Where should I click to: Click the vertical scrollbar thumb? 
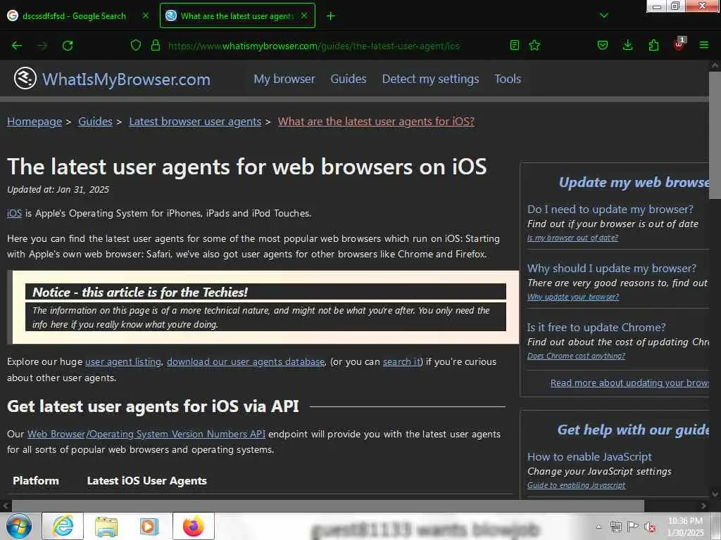715,135
